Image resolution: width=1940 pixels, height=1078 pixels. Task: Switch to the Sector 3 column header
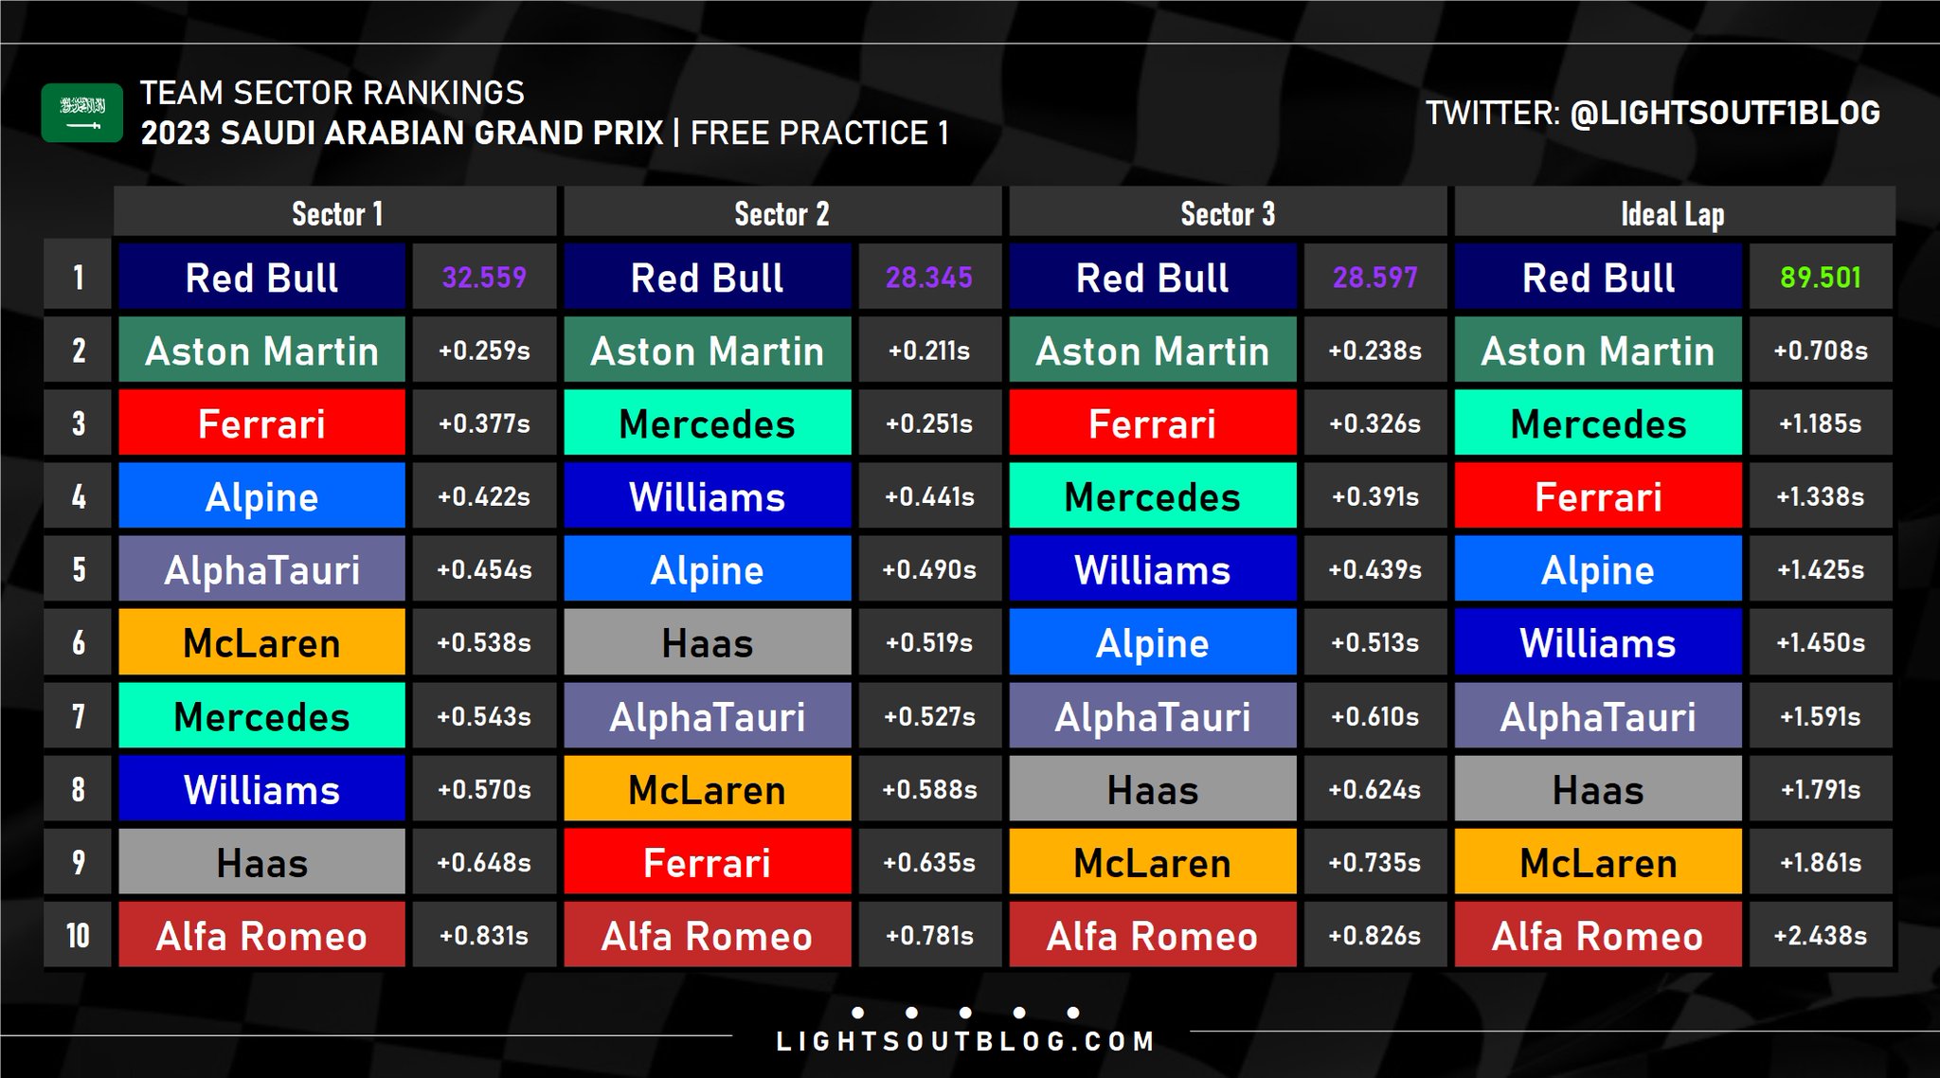tap(1228, 214)
